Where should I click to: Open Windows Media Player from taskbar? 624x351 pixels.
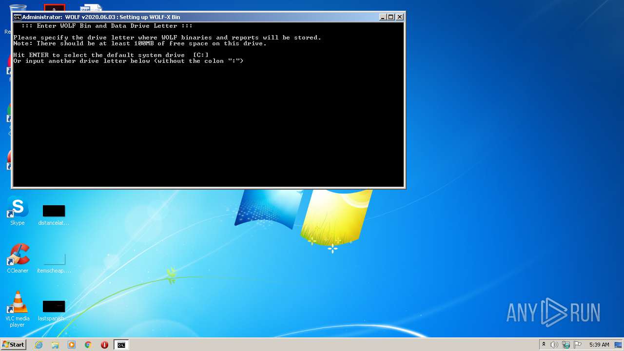point(72,345)
